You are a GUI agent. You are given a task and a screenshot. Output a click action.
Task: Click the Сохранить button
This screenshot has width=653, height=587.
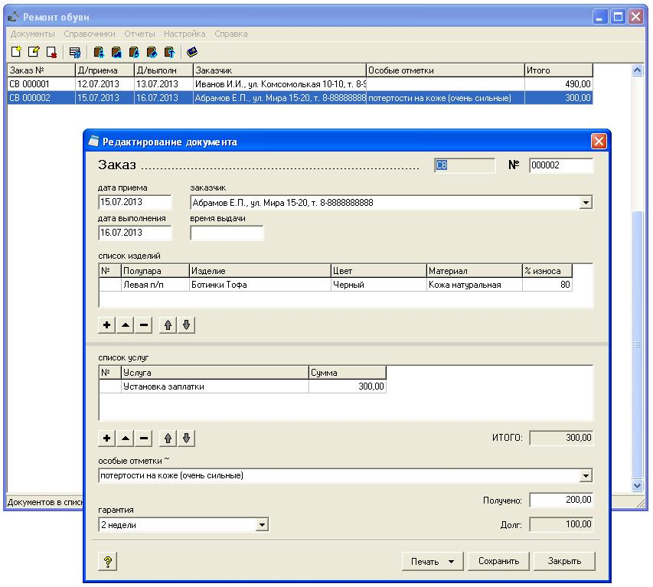click(x=498, y=561)
